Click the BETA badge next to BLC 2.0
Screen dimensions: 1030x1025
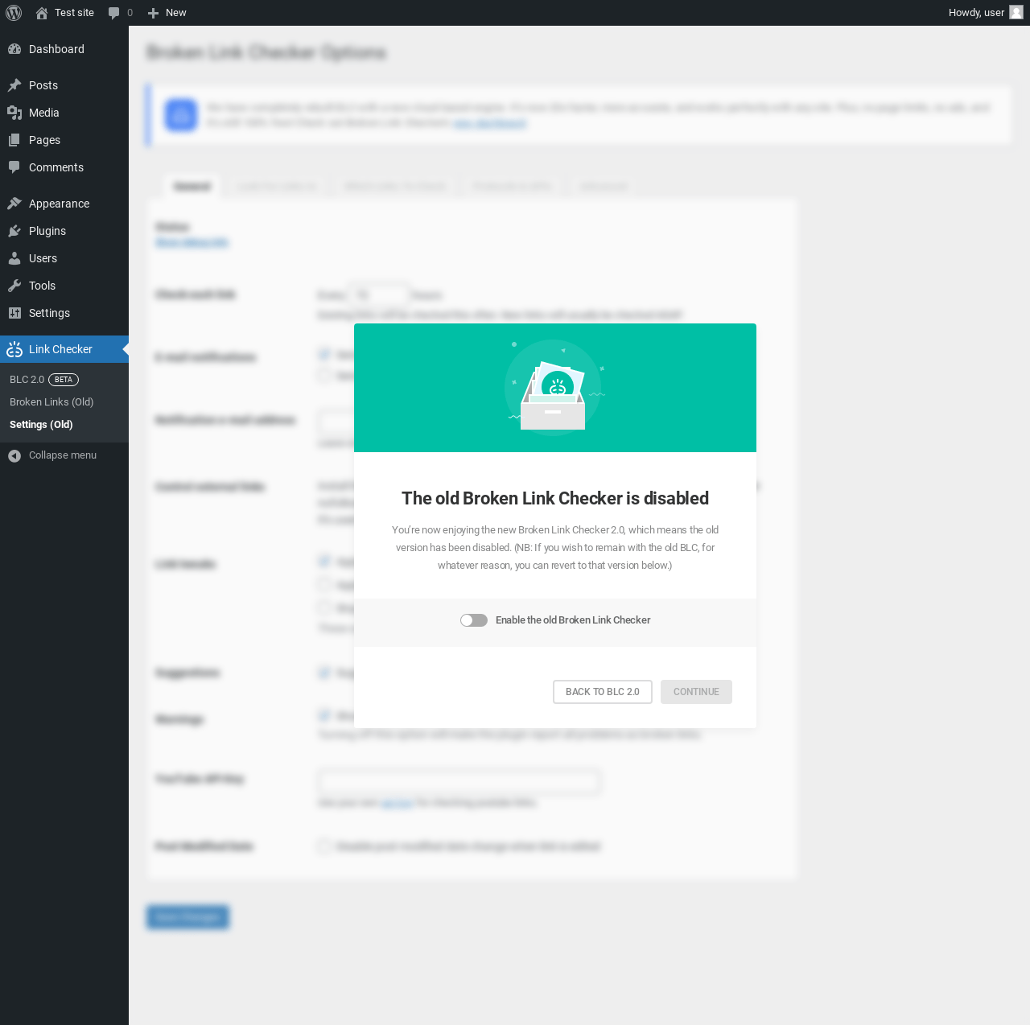[64, 380]
